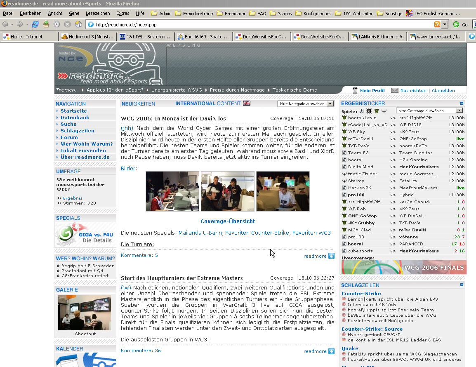This screenshot has width=476, height=367.
Task: Open the Lesezeichen menu
Action: 98,13
